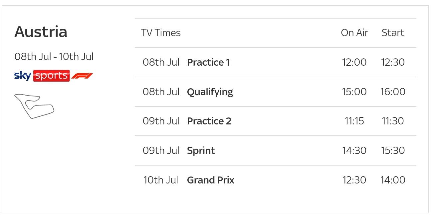Click the On Air column header

point(354,33)
